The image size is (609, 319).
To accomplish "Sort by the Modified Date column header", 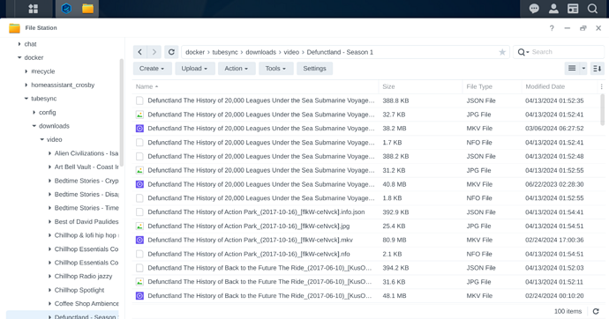I will click(560, 87).
